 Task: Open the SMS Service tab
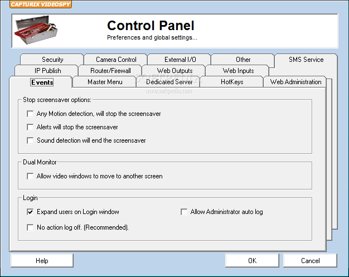306,60
